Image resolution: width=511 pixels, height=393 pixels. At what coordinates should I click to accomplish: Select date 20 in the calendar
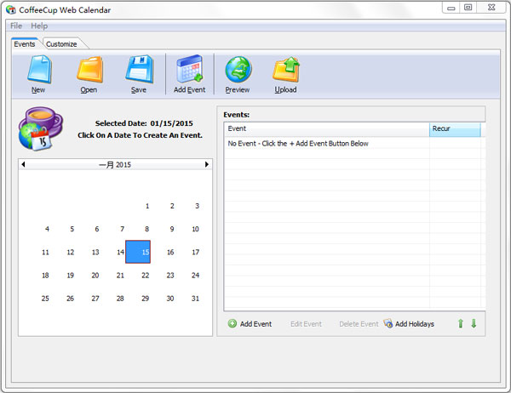pos(95,275)
